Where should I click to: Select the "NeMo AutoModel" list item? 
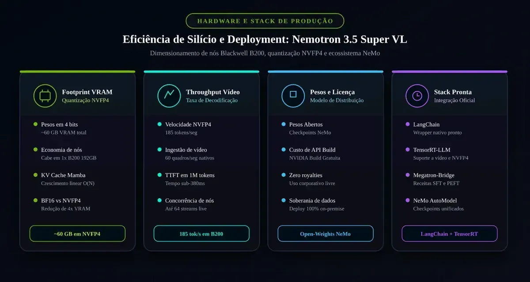coord(435,200)
